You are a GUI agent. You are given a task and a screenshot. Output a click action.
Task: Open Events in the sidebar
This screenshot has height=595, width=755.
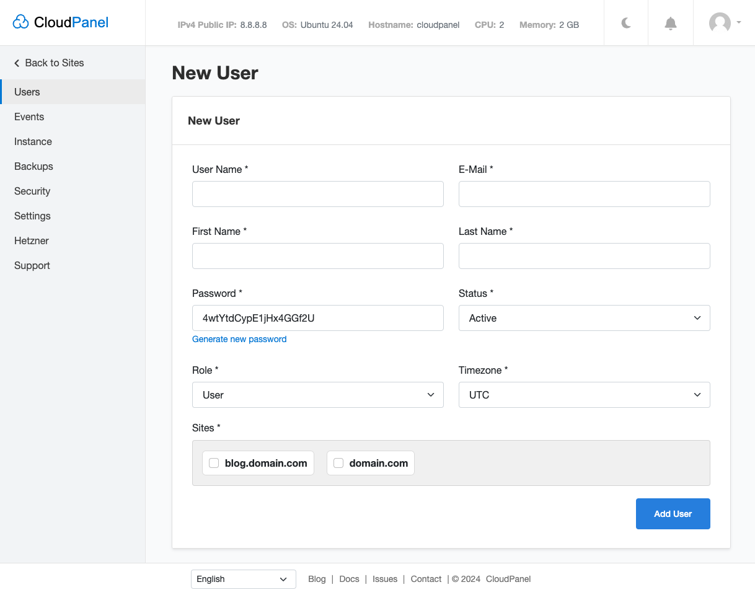pyautogui.click(x=29, y=117)
